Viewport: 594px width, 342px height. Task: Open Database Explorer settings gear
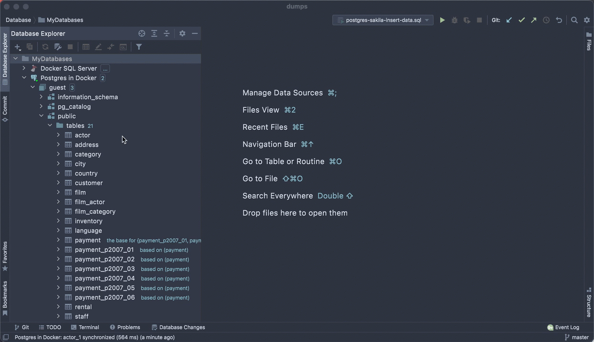[x=182, y=33]
